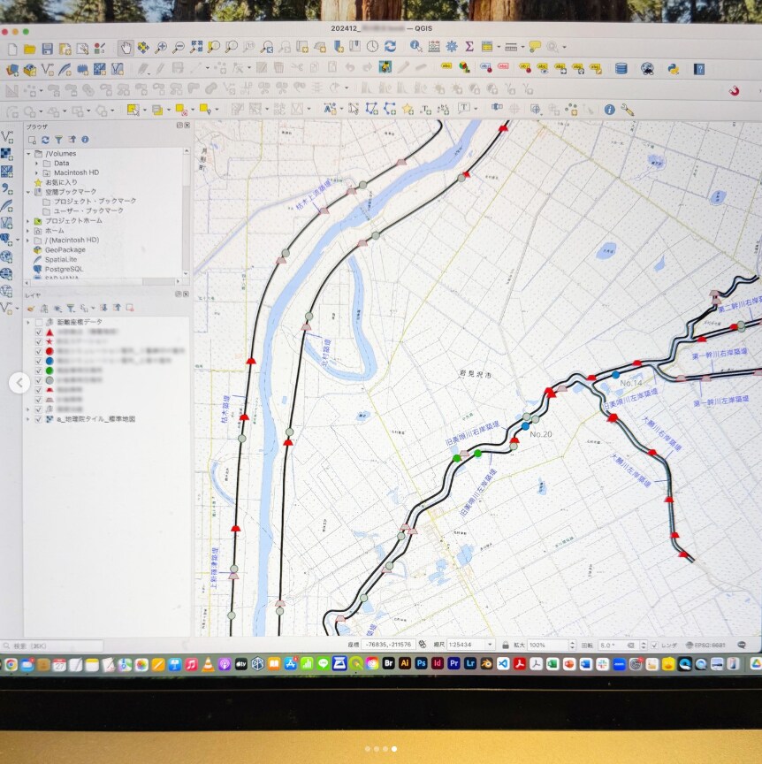Click the Refresh map icon
762x764 pixels.
(x=390, y=46)
